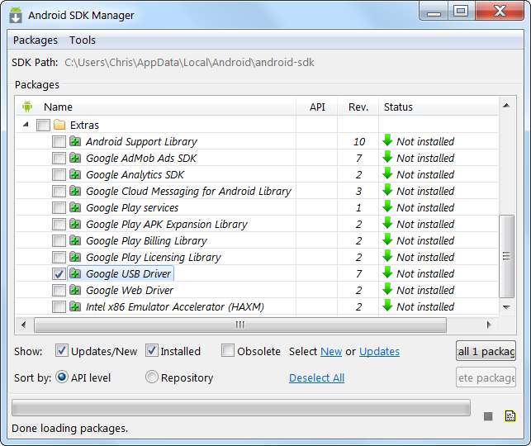
Task: Open the Tools menu
Action: point(83,40)
